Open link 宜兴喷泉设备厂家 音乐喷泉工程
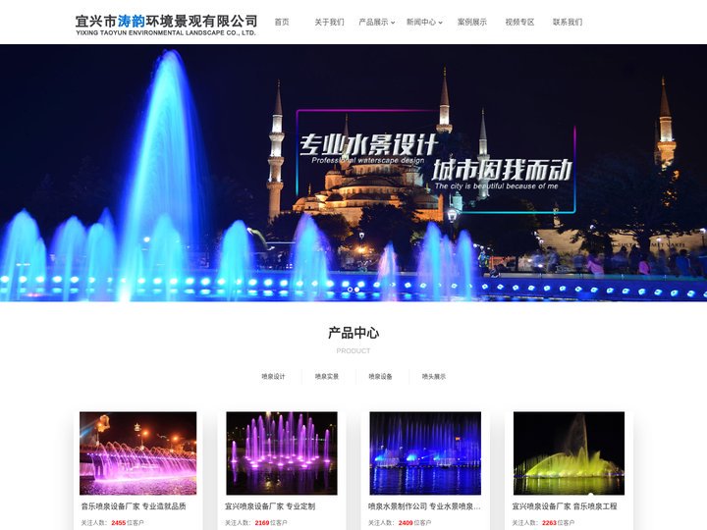This screenshot has height=530, width=707. pos(565,506)
